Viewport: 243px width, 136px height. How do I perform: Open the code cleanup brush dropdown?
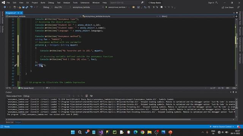point(48,88)
